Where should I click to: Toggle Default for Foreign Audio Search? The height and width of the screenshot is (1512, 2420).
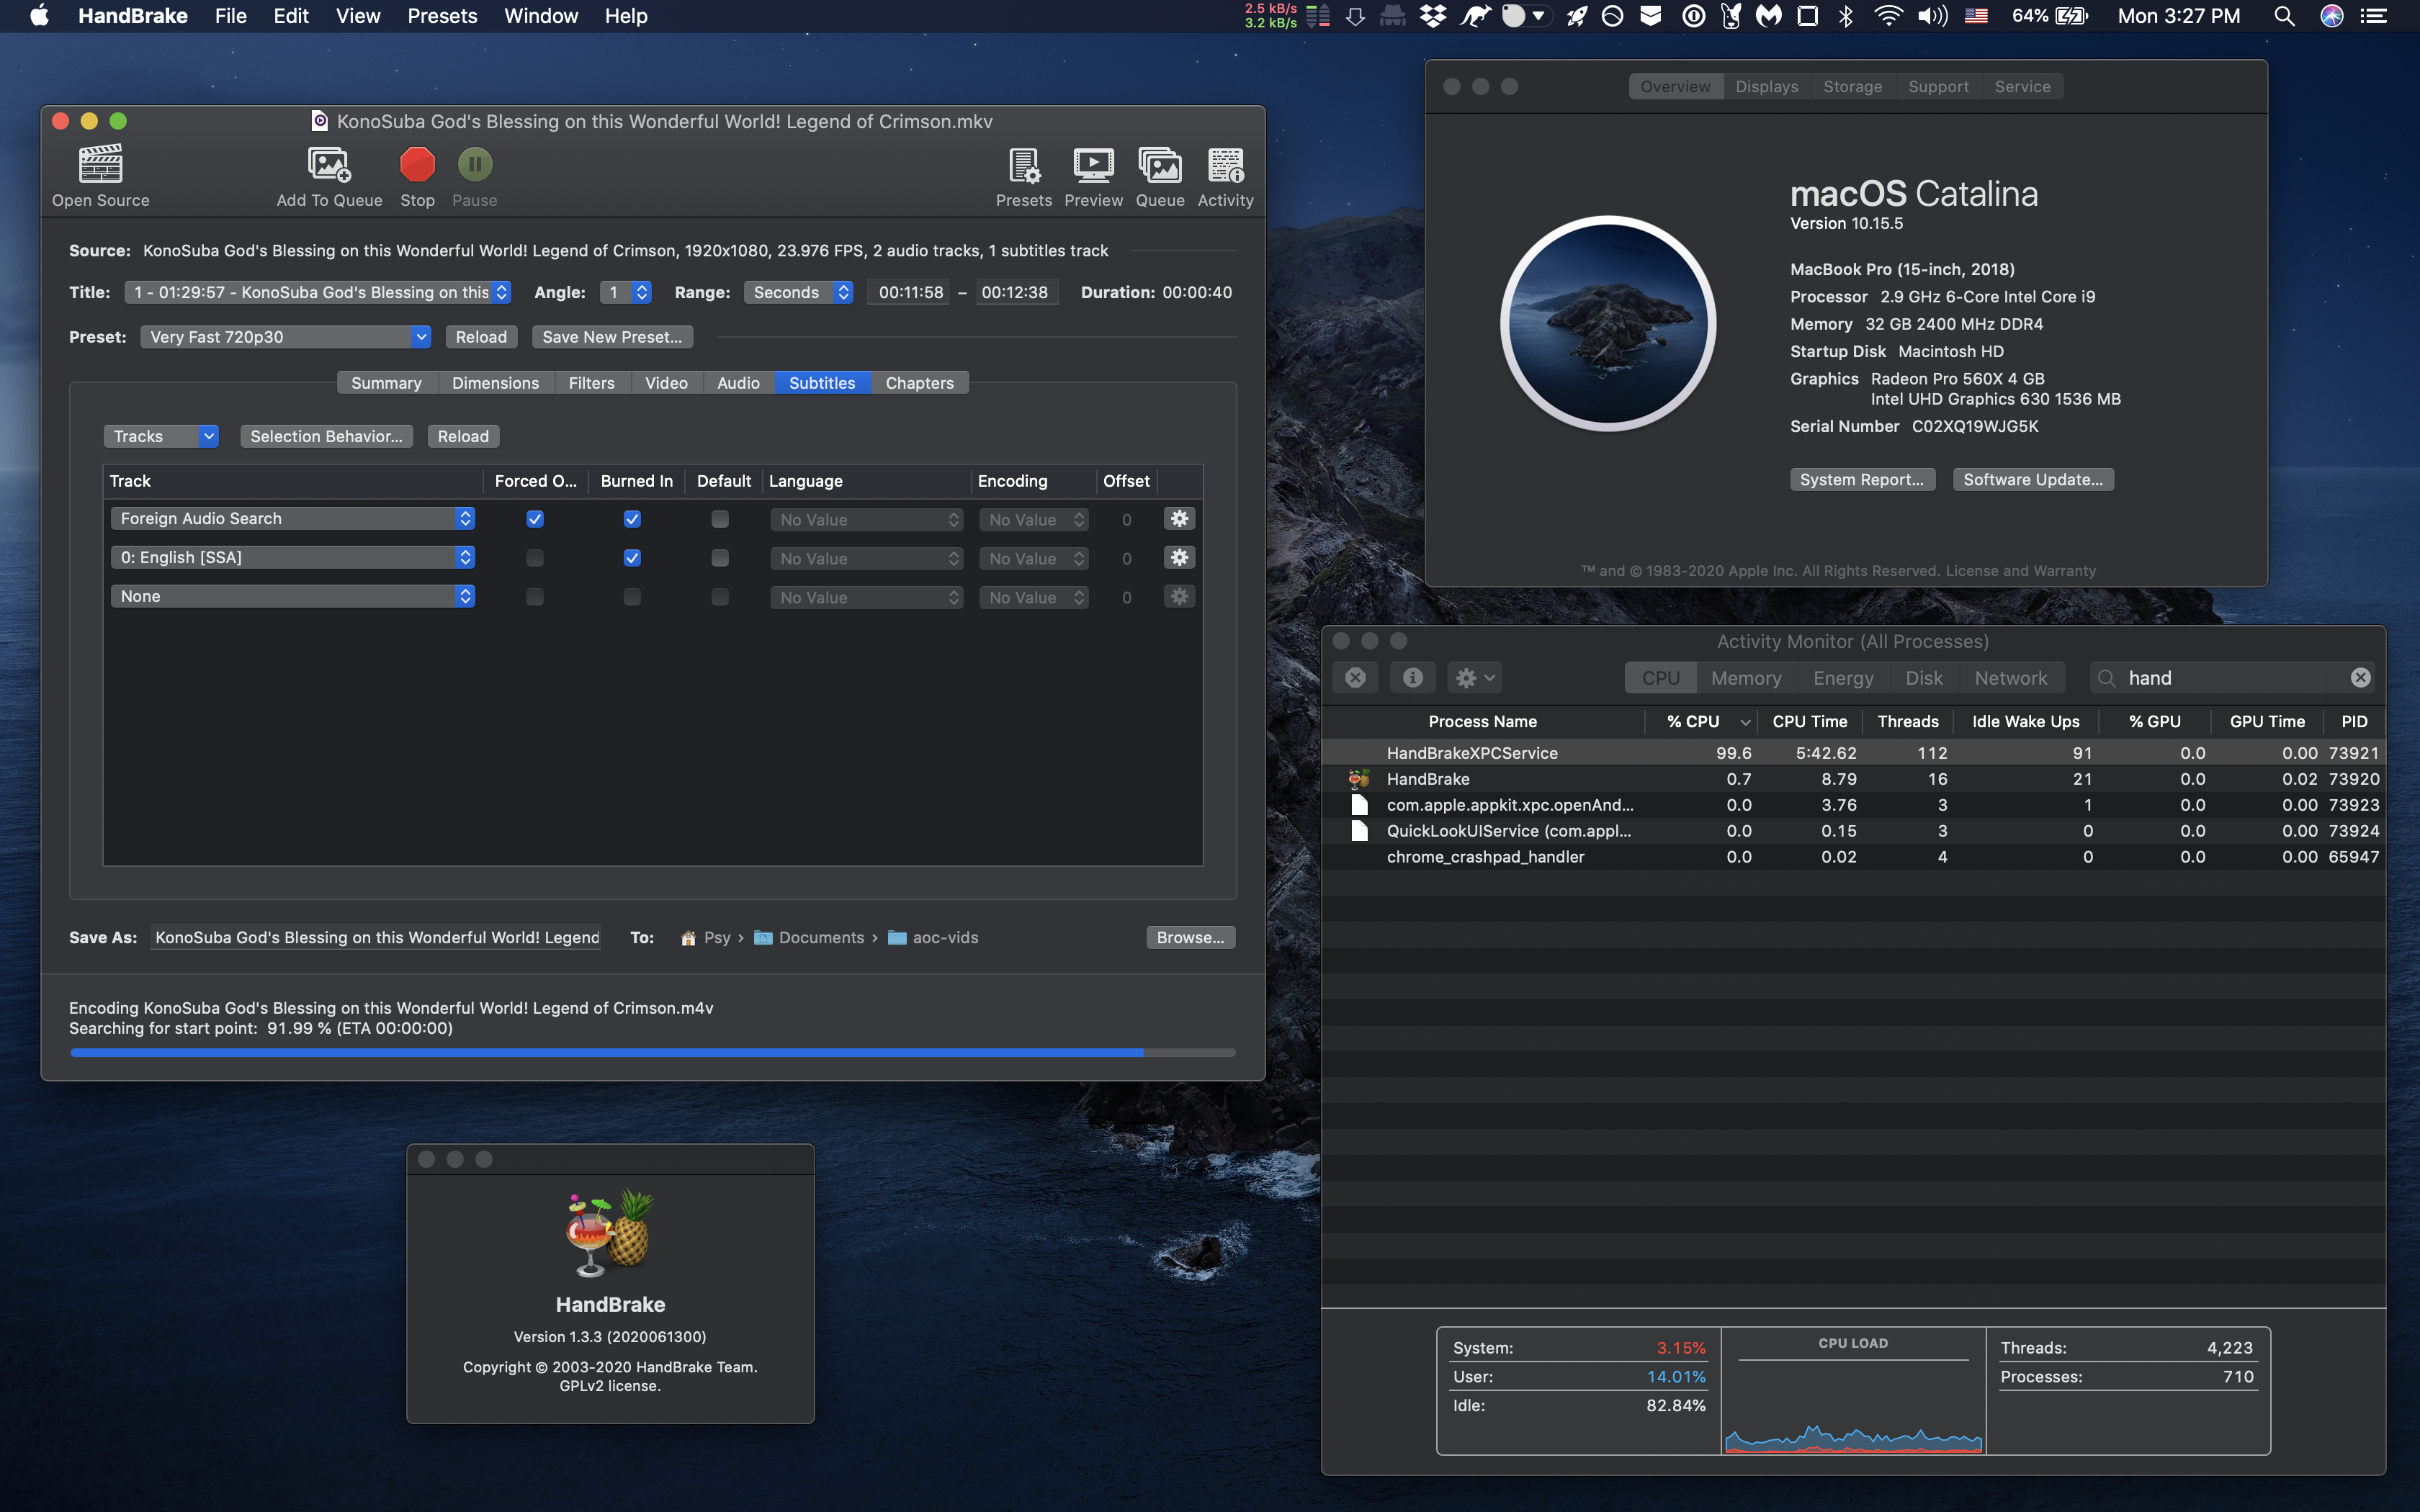[x=720, y=519]
